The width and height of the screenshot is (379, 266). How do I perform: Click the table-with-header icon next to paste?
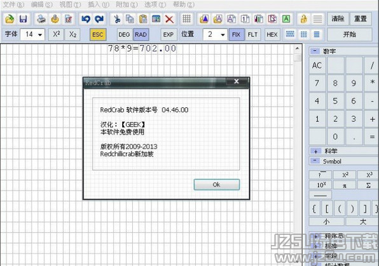click(156, 19)
